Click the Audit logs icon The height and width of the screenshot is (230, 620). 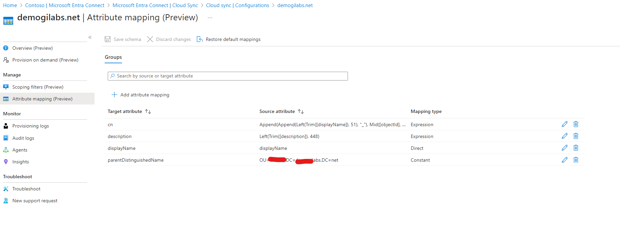[6, 138]
